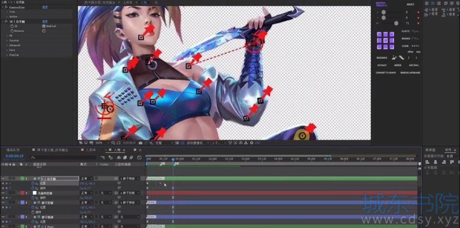
Task: Take snapshot with the viewer camera icon
Action: point(141,143)
